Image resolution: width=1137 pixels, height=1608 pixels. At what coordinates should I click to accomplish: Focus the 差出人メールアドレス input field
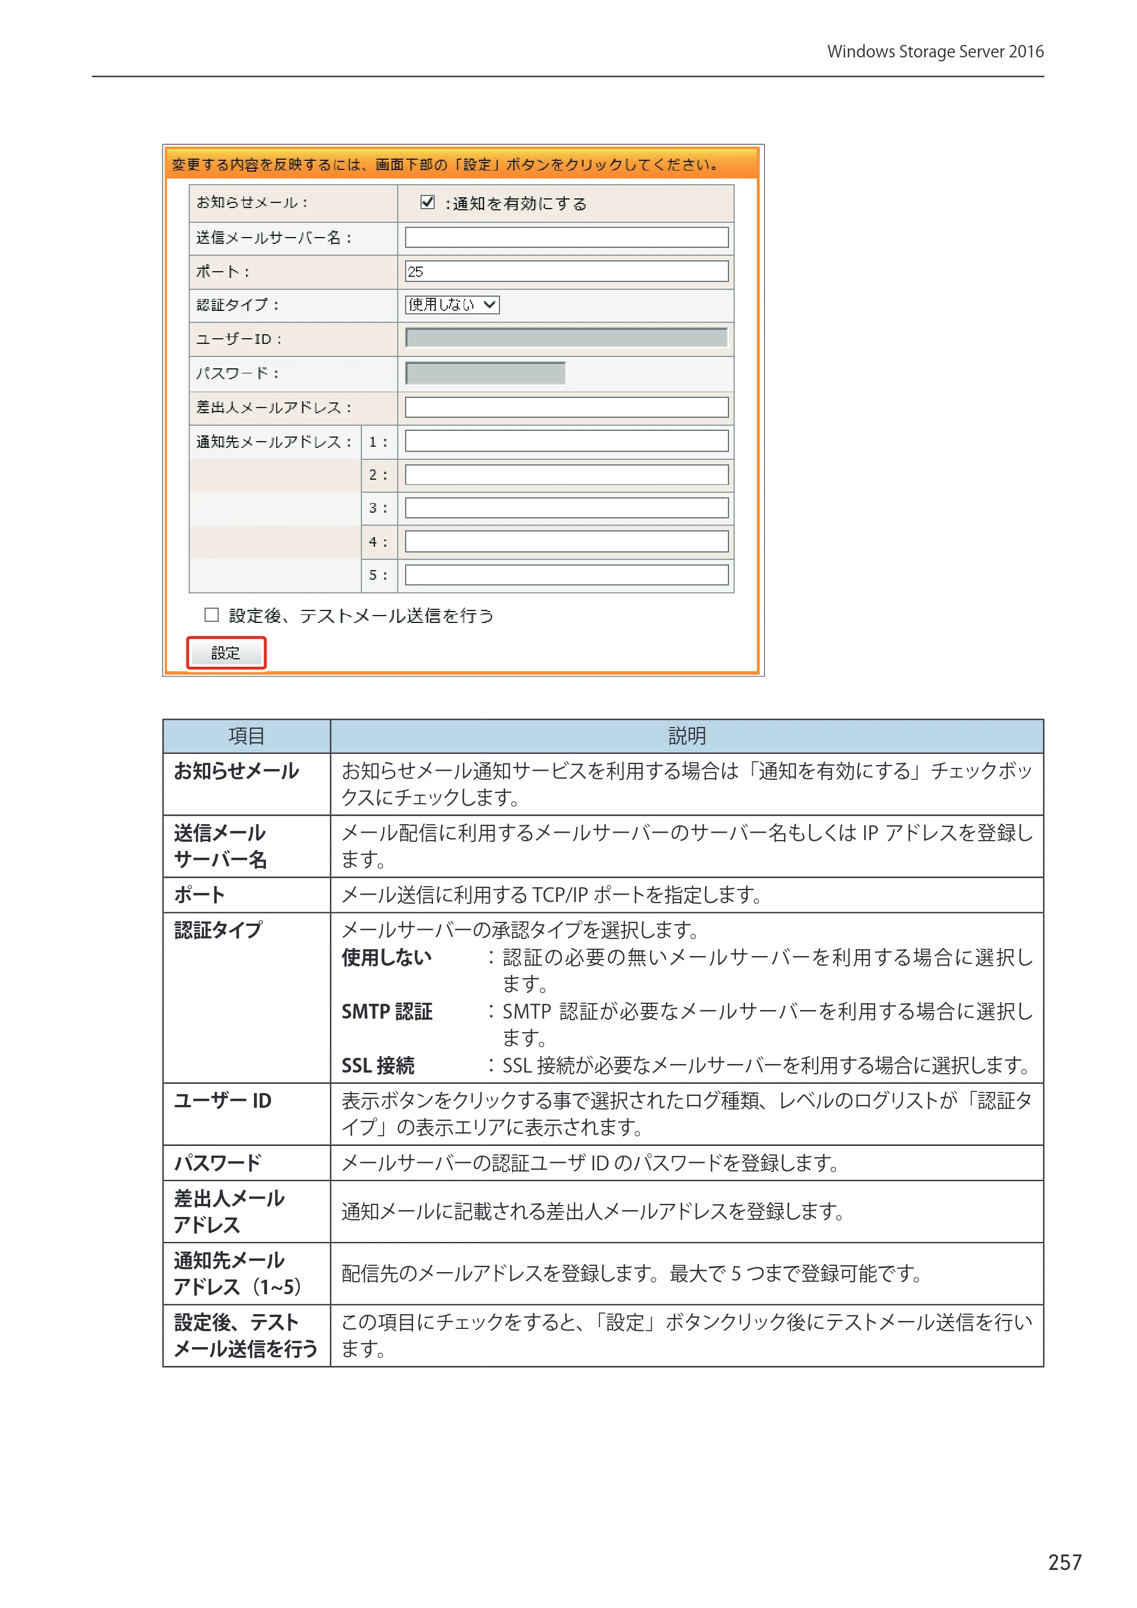click(567, 407)
